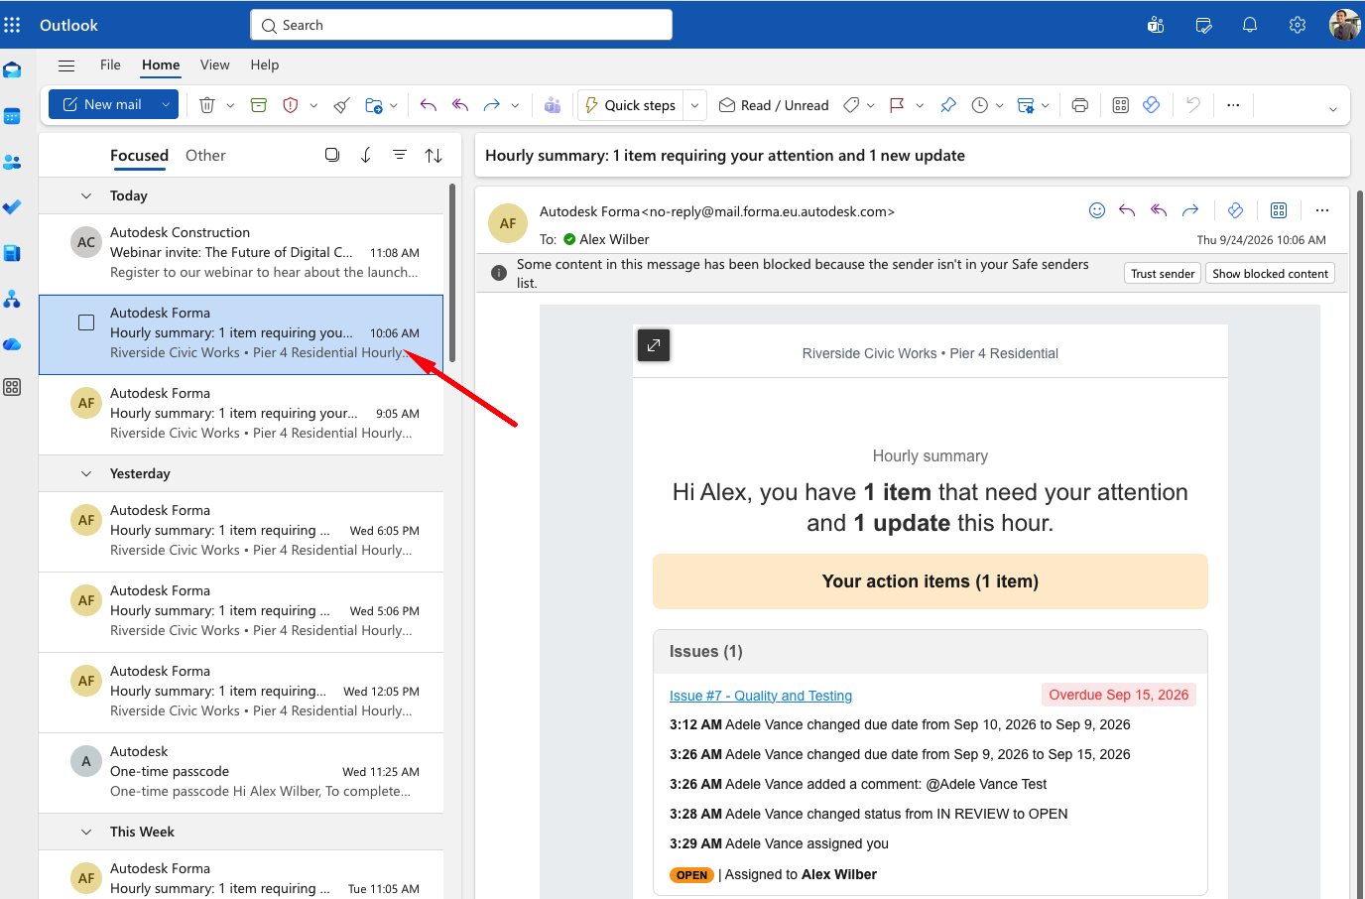1365x899 pixels.
Task: Add an emoji reaction to the message
Action: tap(1097, 210)
